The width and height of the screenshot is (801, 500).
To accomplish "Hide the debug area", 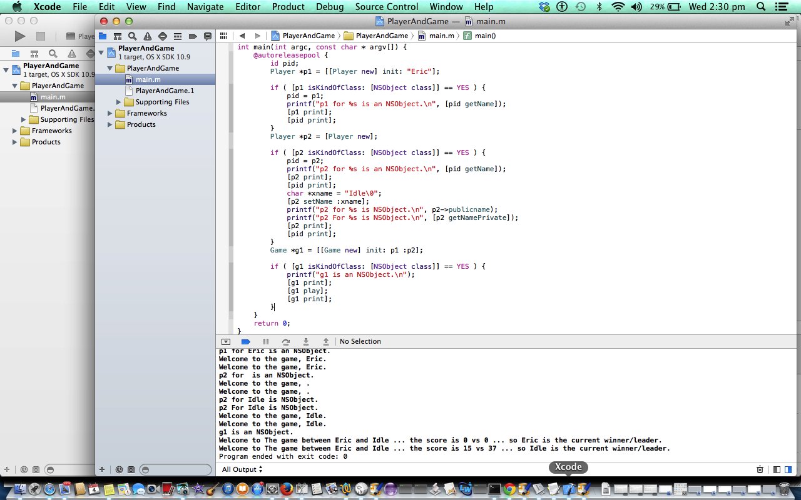I will pyautogui.click(x=226, y=341).
